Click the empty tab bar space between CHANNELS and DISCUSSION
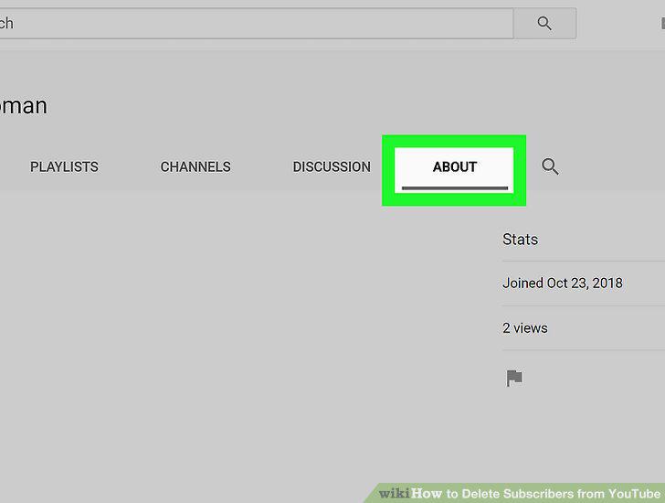The image size is (665, 503). click(261, 166)
